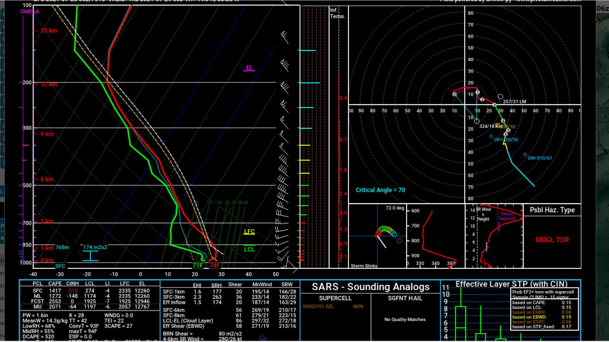Select the SFC parcel row
Image resolution: width=609 pixels, height=342 pixels.
coord(89,291)
